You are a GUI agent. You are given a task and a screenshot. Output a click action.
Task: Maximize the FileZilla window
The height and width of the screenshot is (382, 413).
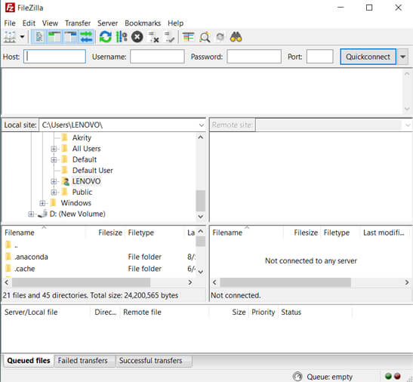tap(369, 8)
